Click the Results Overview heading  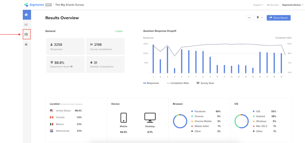[62, 18]
